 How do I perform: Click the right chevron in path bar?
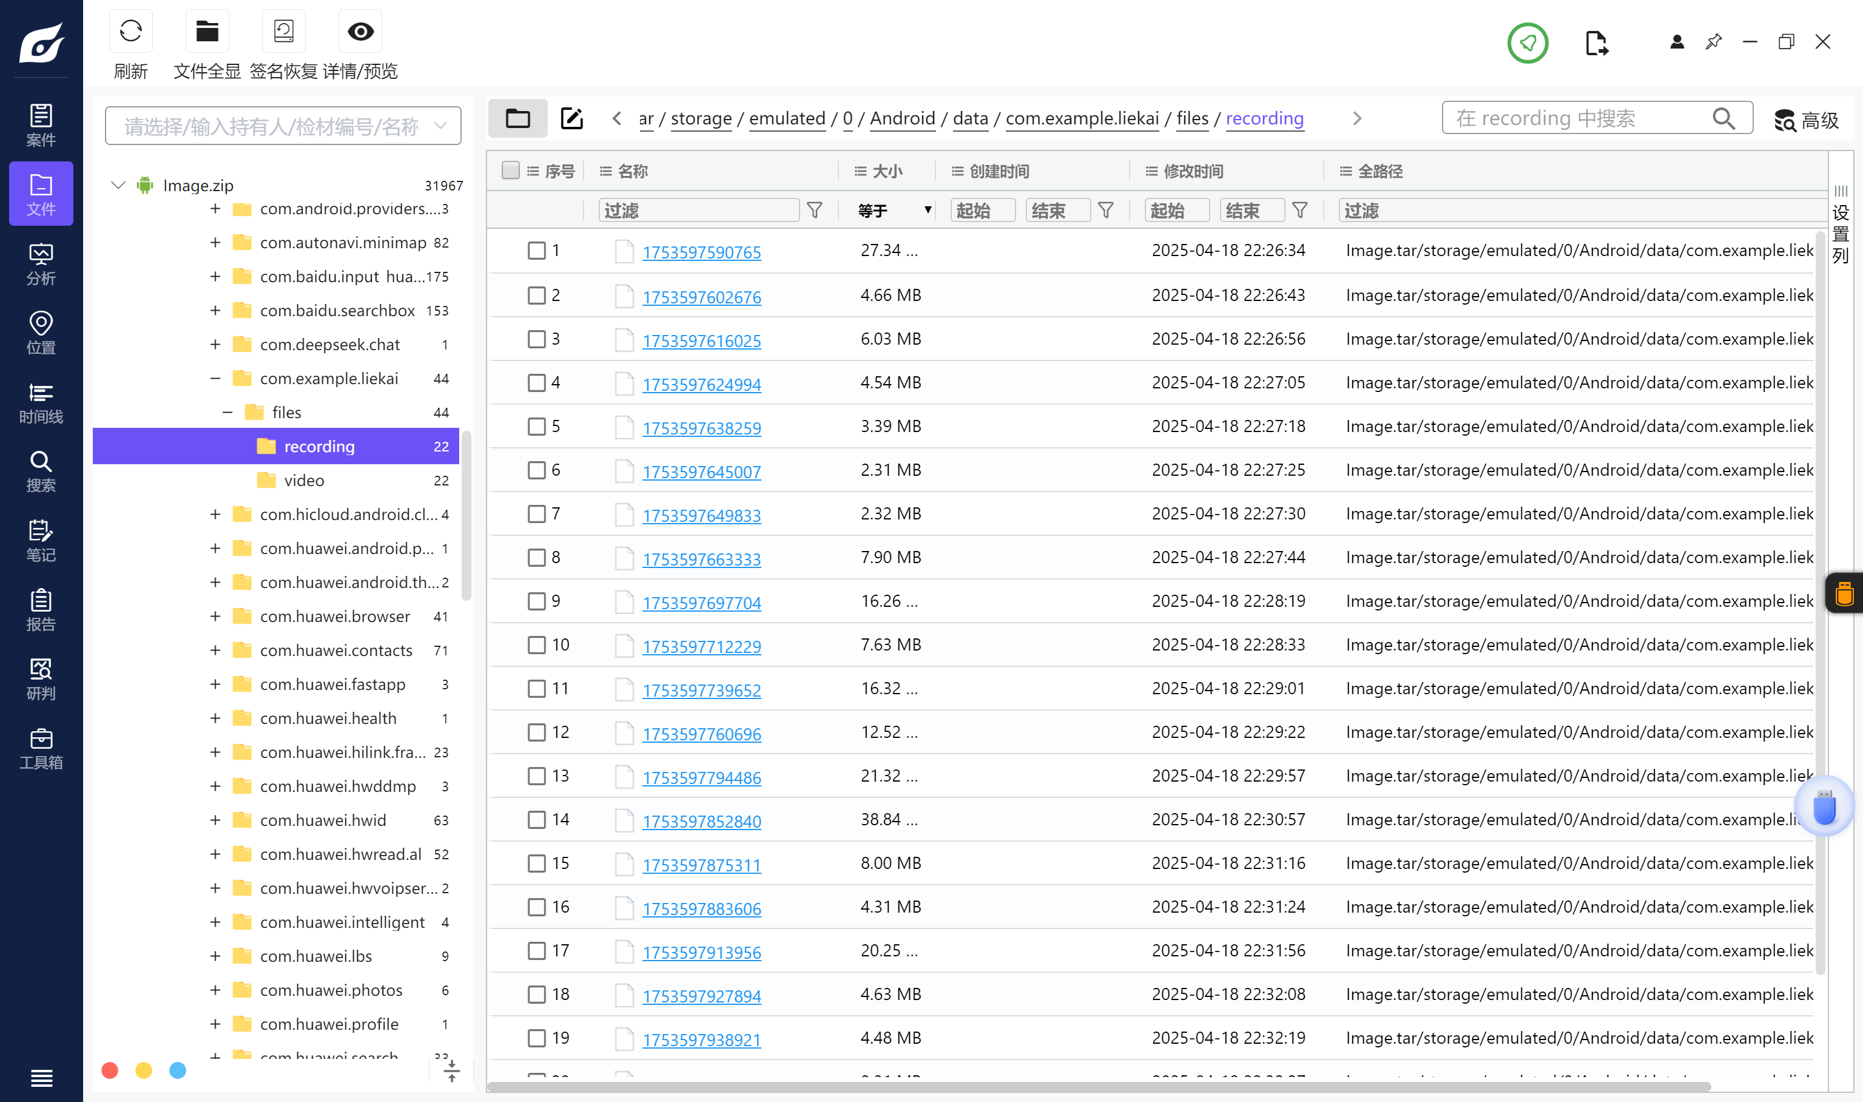[1357, 118]
